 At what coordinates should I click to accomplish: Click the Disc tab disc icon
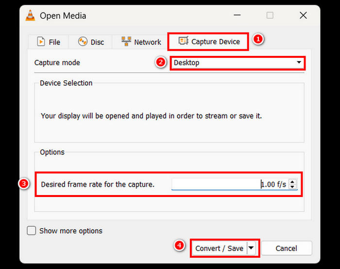(83, 42)
